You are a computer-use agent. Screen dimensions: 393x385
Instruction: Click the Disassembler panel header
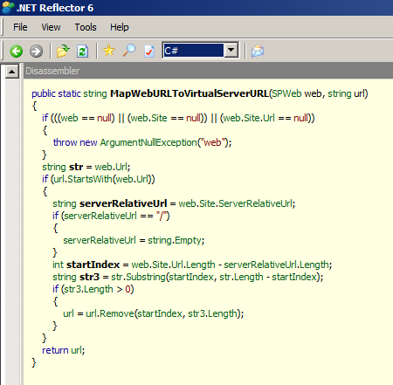(208, 71)
